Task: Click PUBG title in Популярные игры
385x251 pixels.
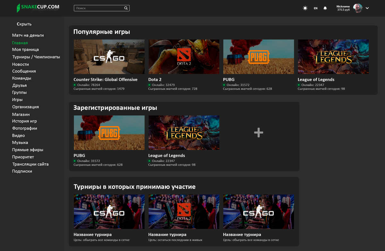Action: (x=229, y=79)
